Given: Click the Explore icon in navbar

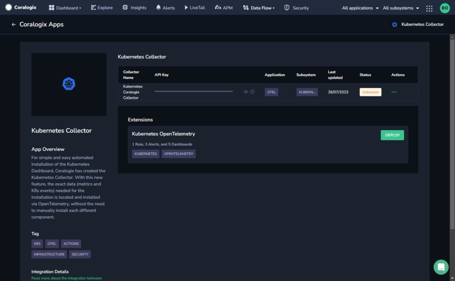Looking at the screenshot, I should (93, 8).
